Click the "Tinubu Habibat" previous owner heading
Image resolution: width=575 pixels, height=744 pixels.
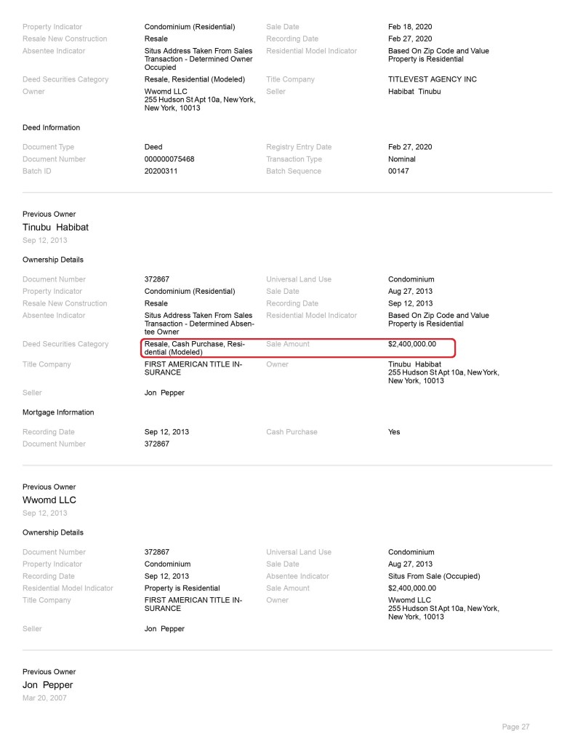pyautogui.click(x=55, y=227)
